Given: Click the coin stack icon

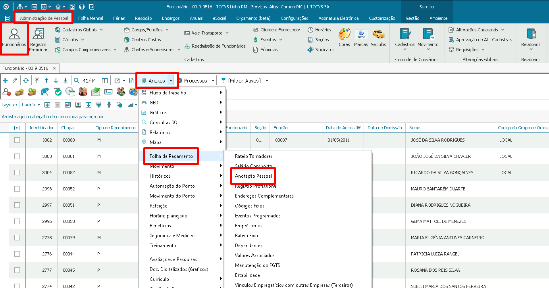Looking at the screenshot, I should point(19,92).
